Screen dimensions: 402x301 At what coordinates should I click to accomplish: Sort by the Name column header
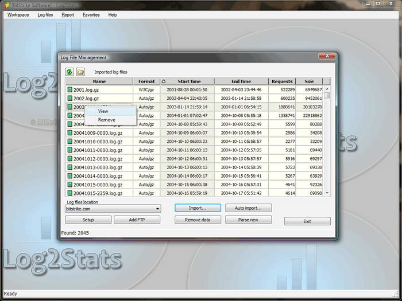(x=99, y=81)
